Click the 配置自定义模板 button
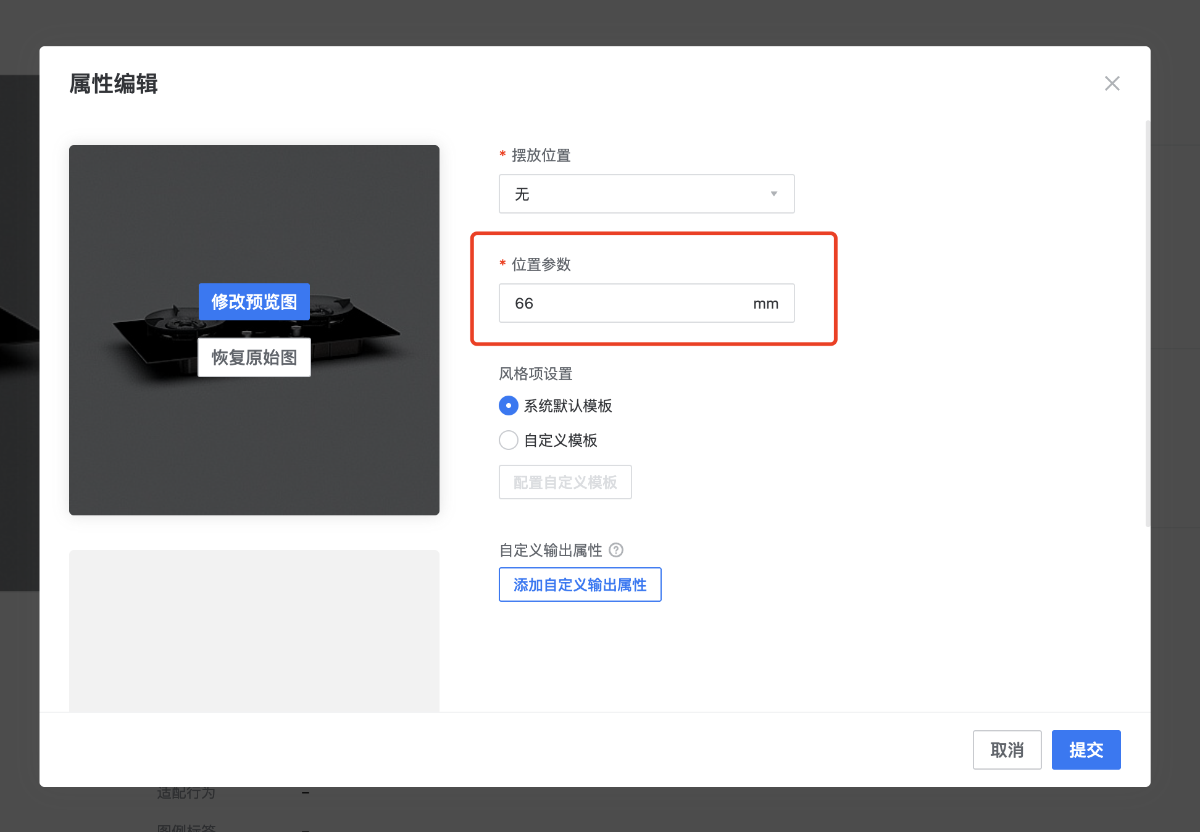Screen dimensions: 1200x832 (565, 482)
